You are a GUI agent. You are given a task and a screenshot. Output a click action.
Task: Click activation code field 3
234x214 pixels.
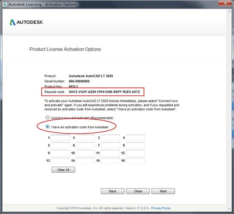point(110,137)
